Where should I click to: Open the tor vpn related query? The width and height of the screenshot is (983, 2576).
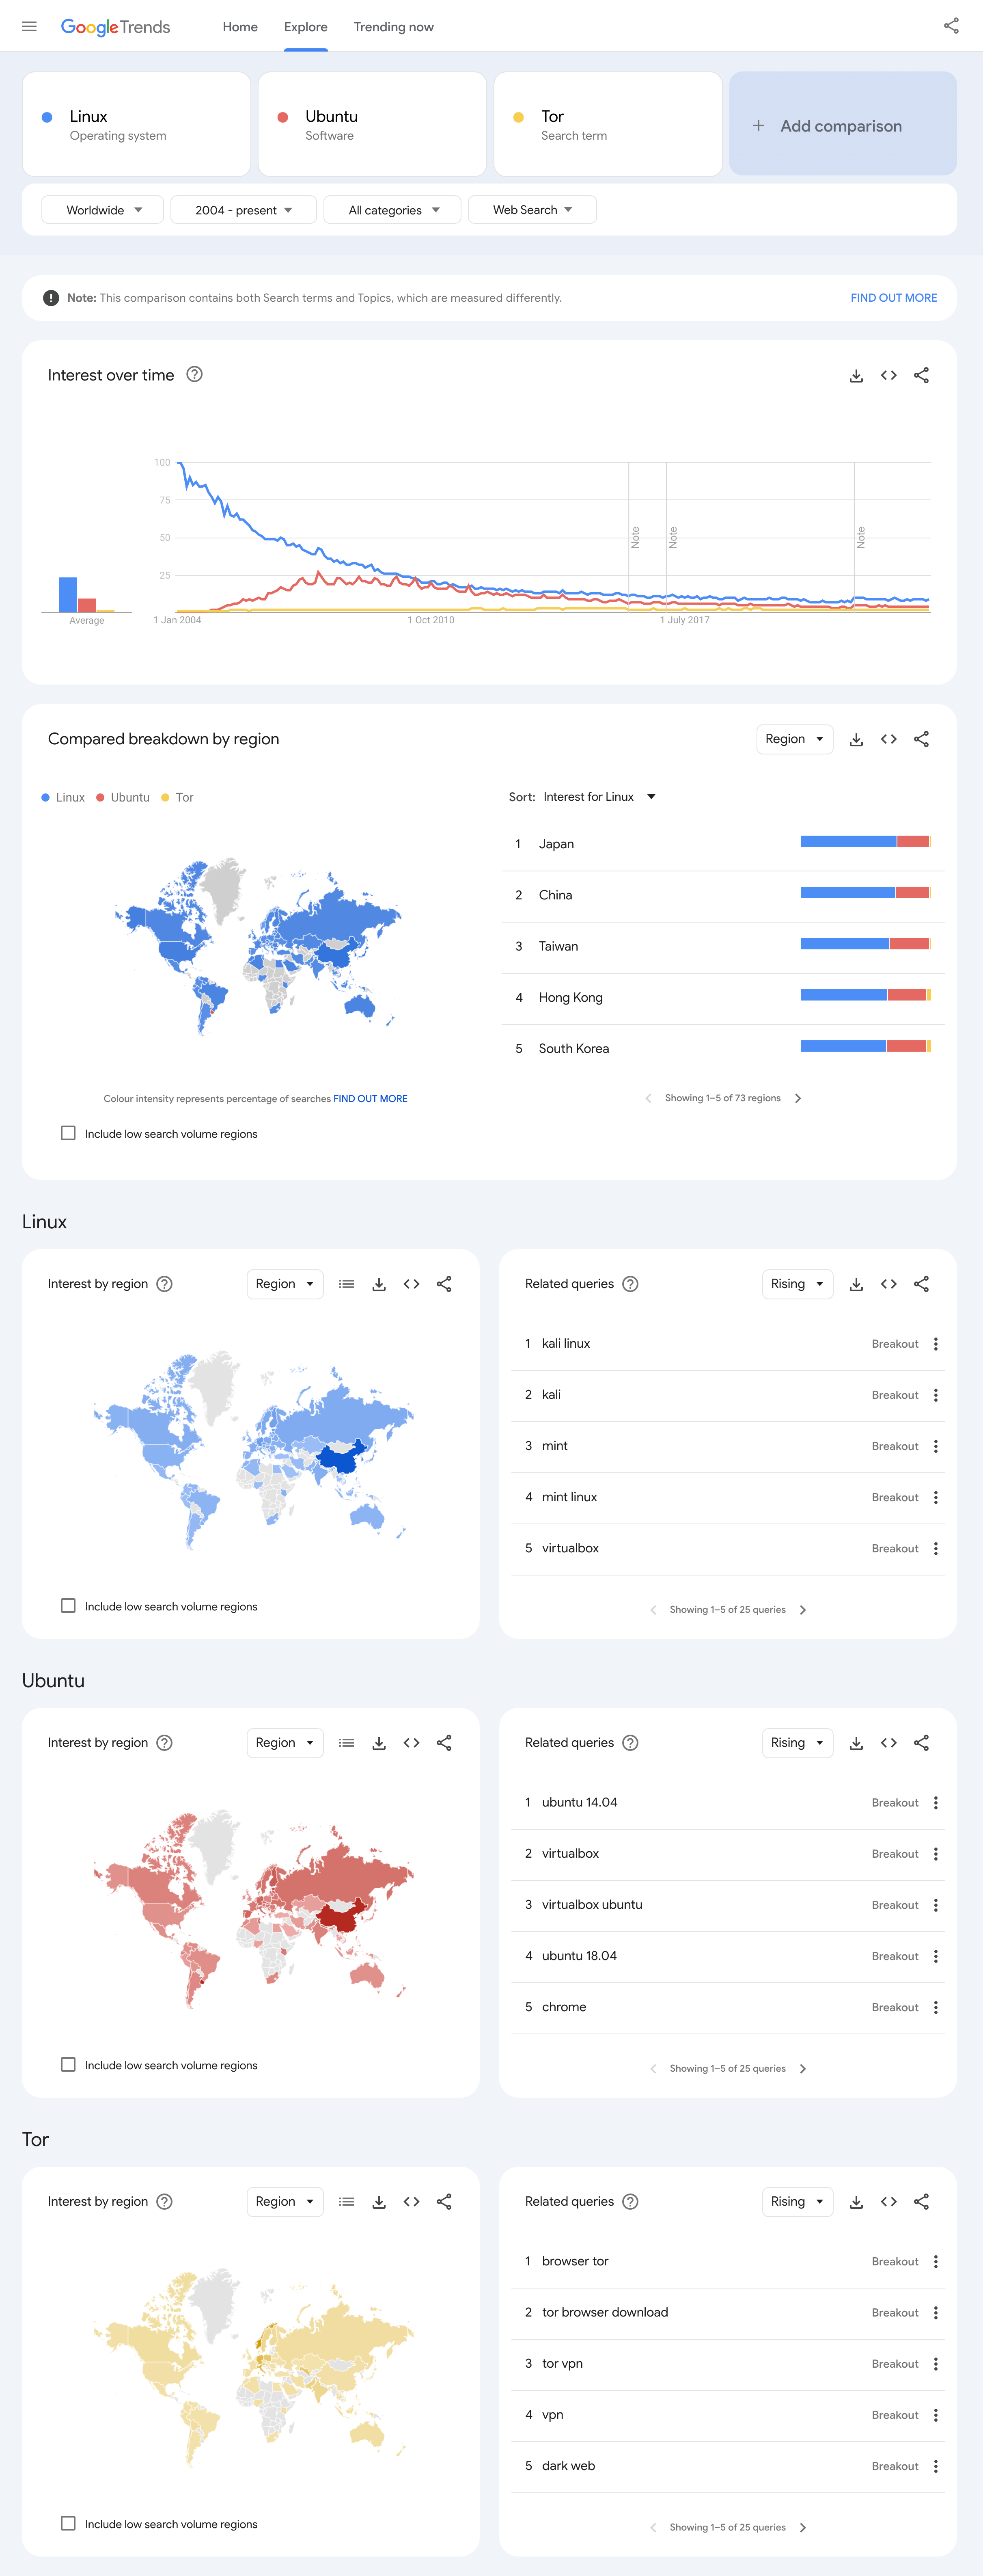click(562, 2364)
